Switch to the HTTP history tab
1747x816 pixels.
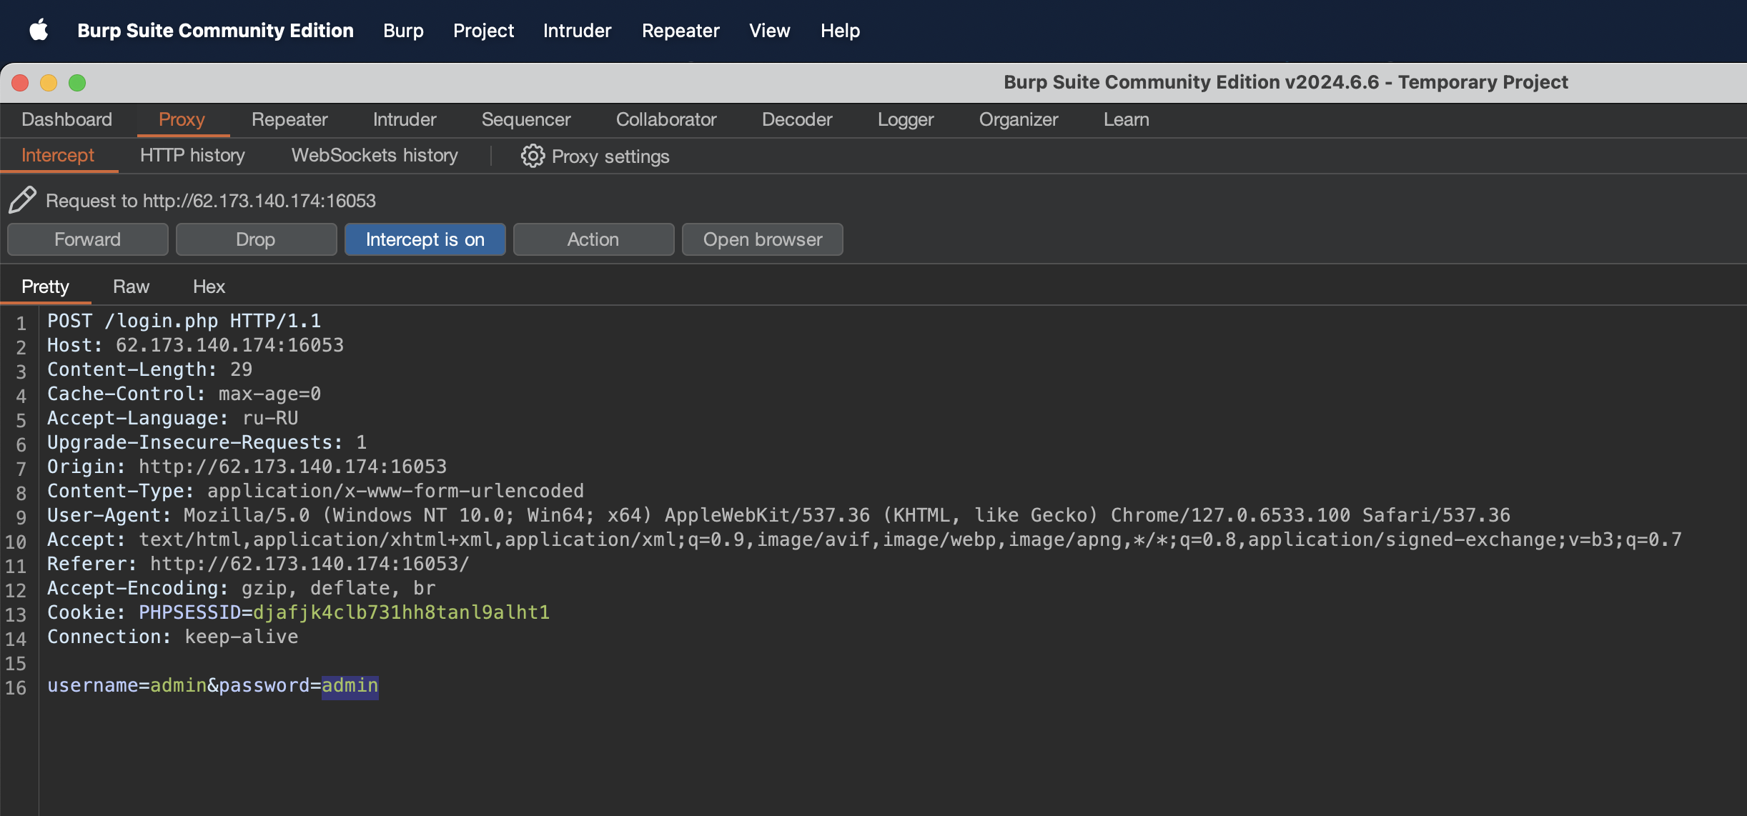click(192, 155)
